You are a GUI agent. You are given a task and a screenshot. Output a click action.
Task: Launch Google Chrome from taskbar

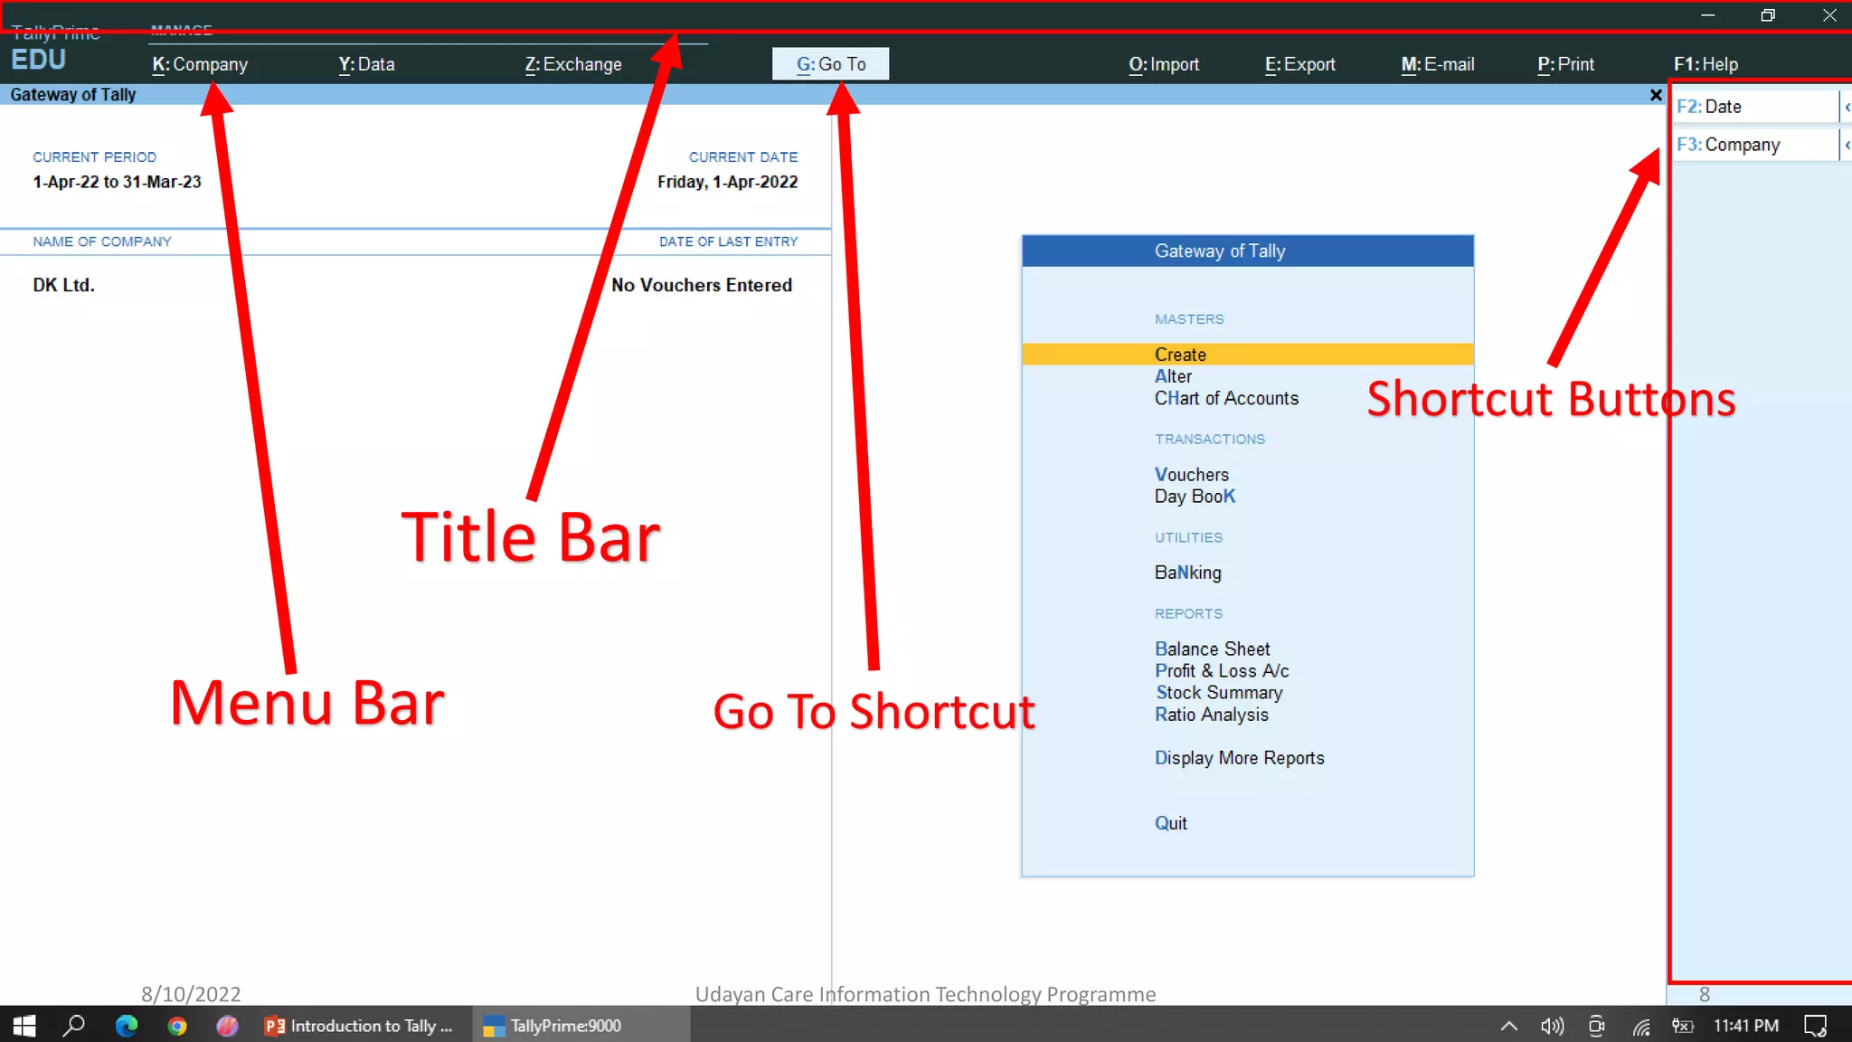click(177, 1026)
